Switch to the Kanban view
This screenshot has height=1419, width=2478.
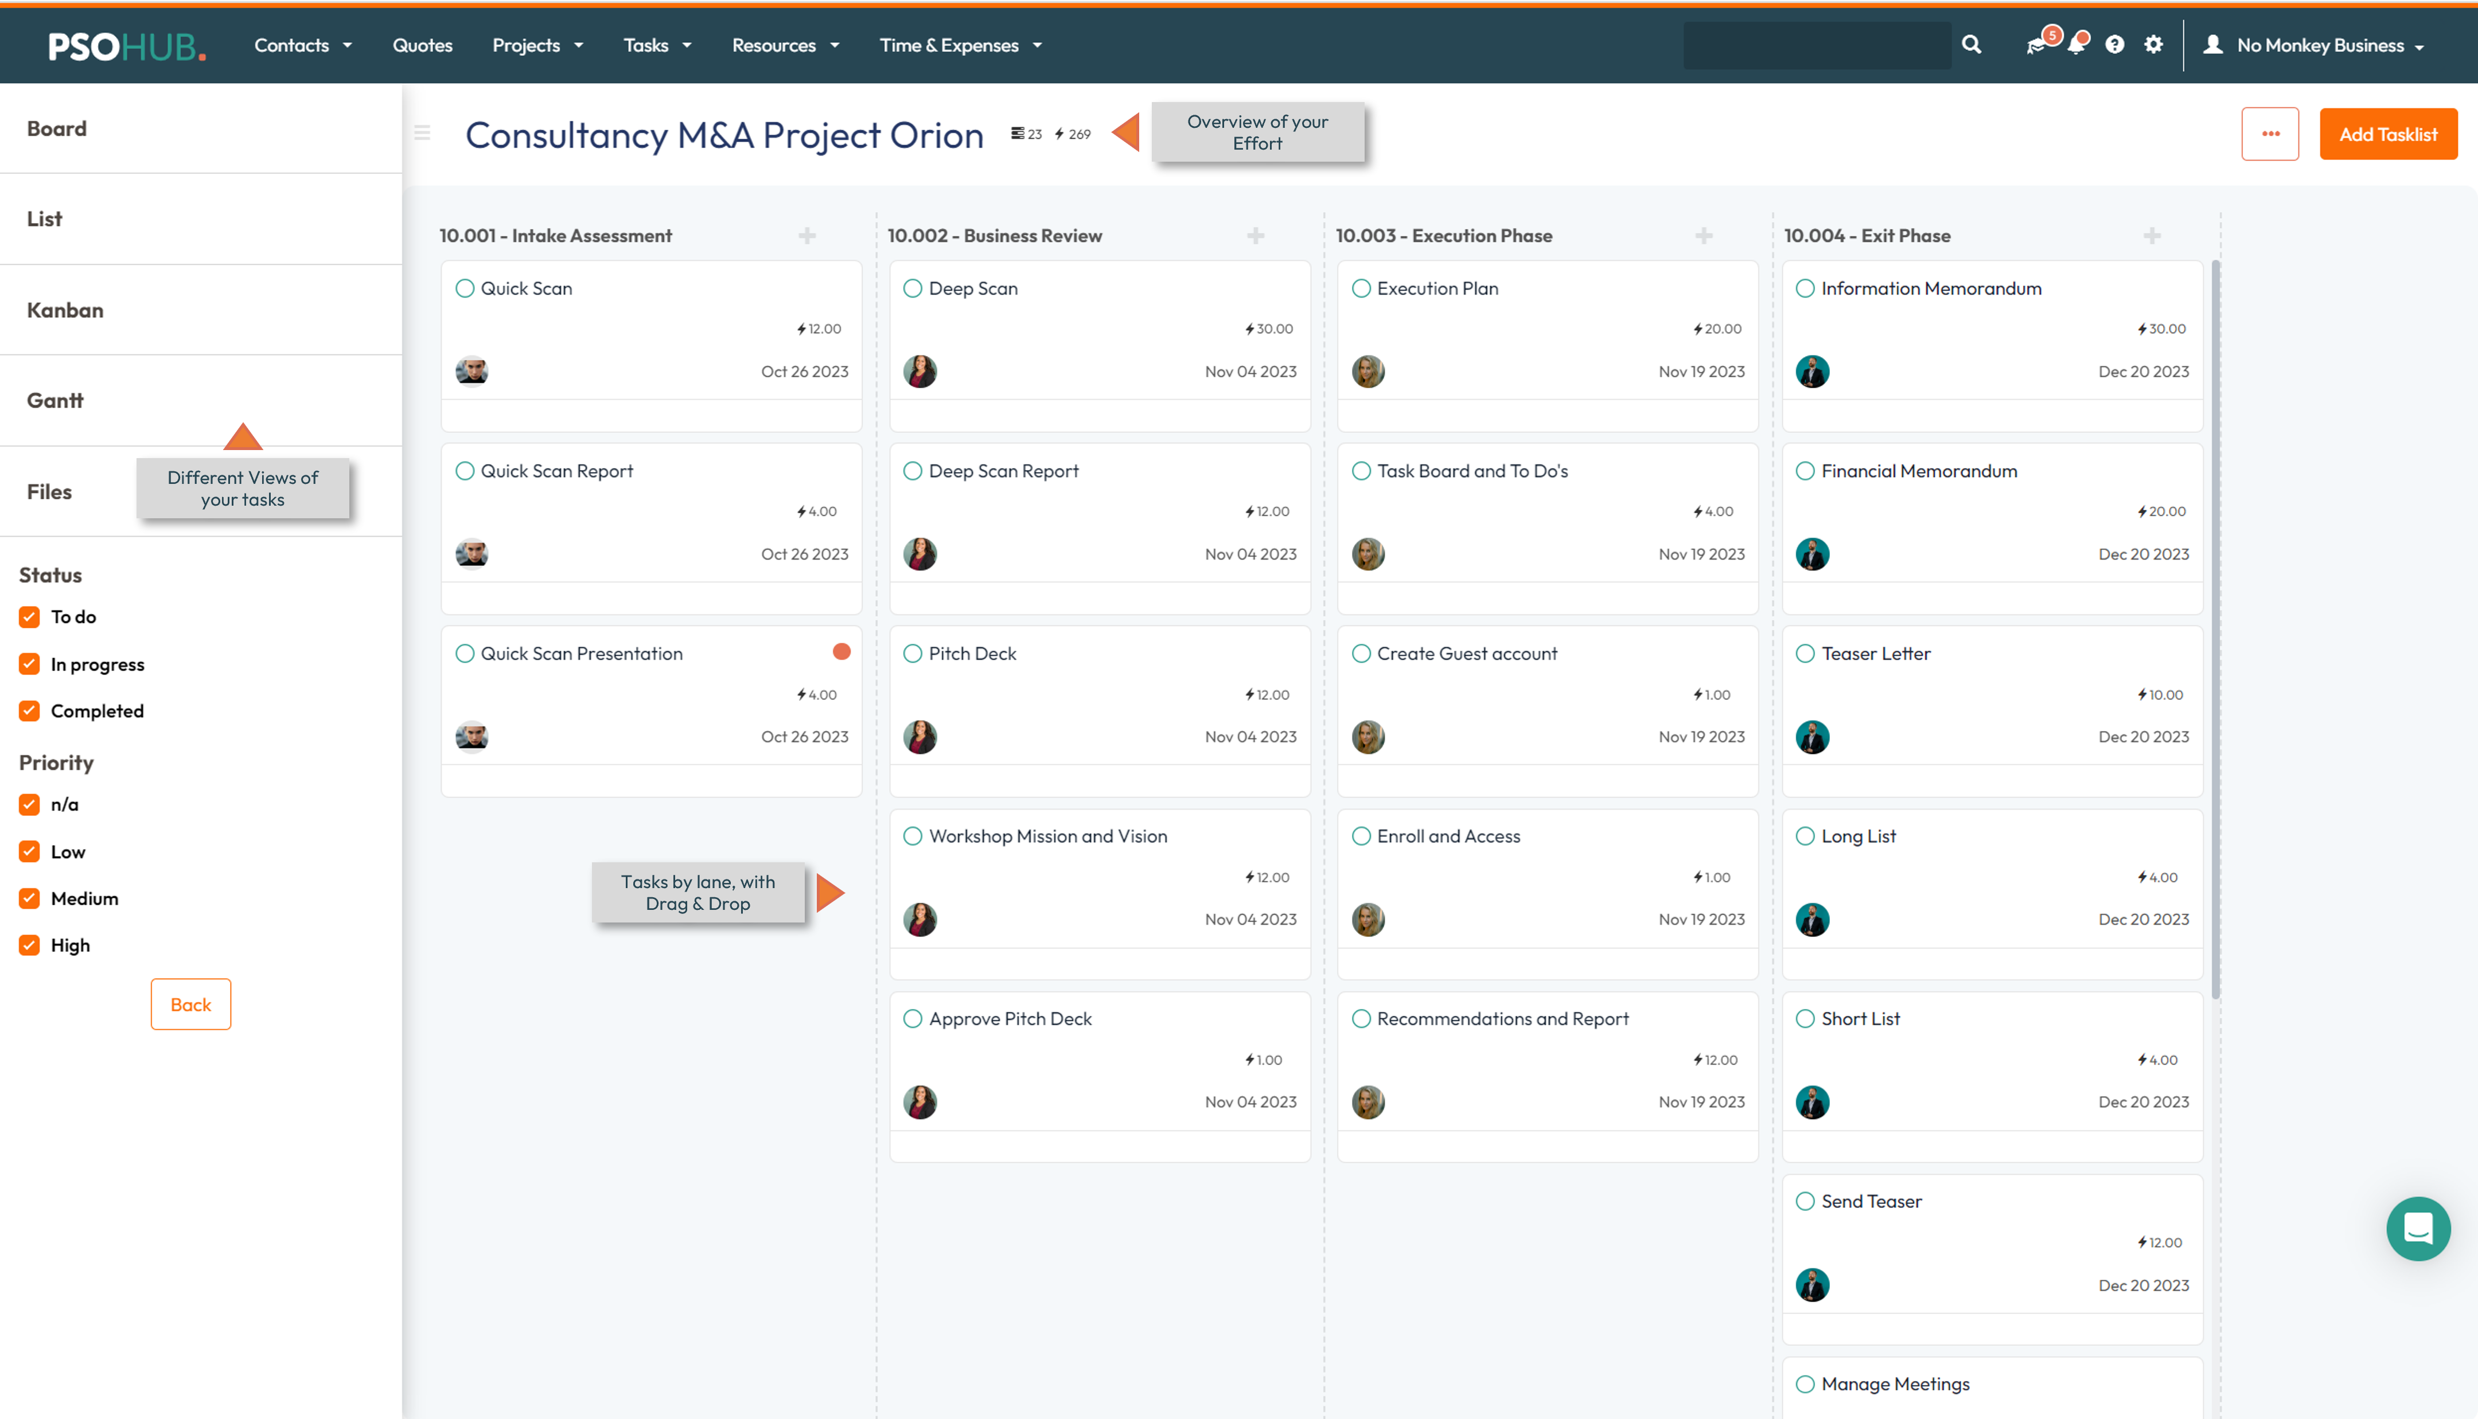pyautogui.click(x=64, y=310)
